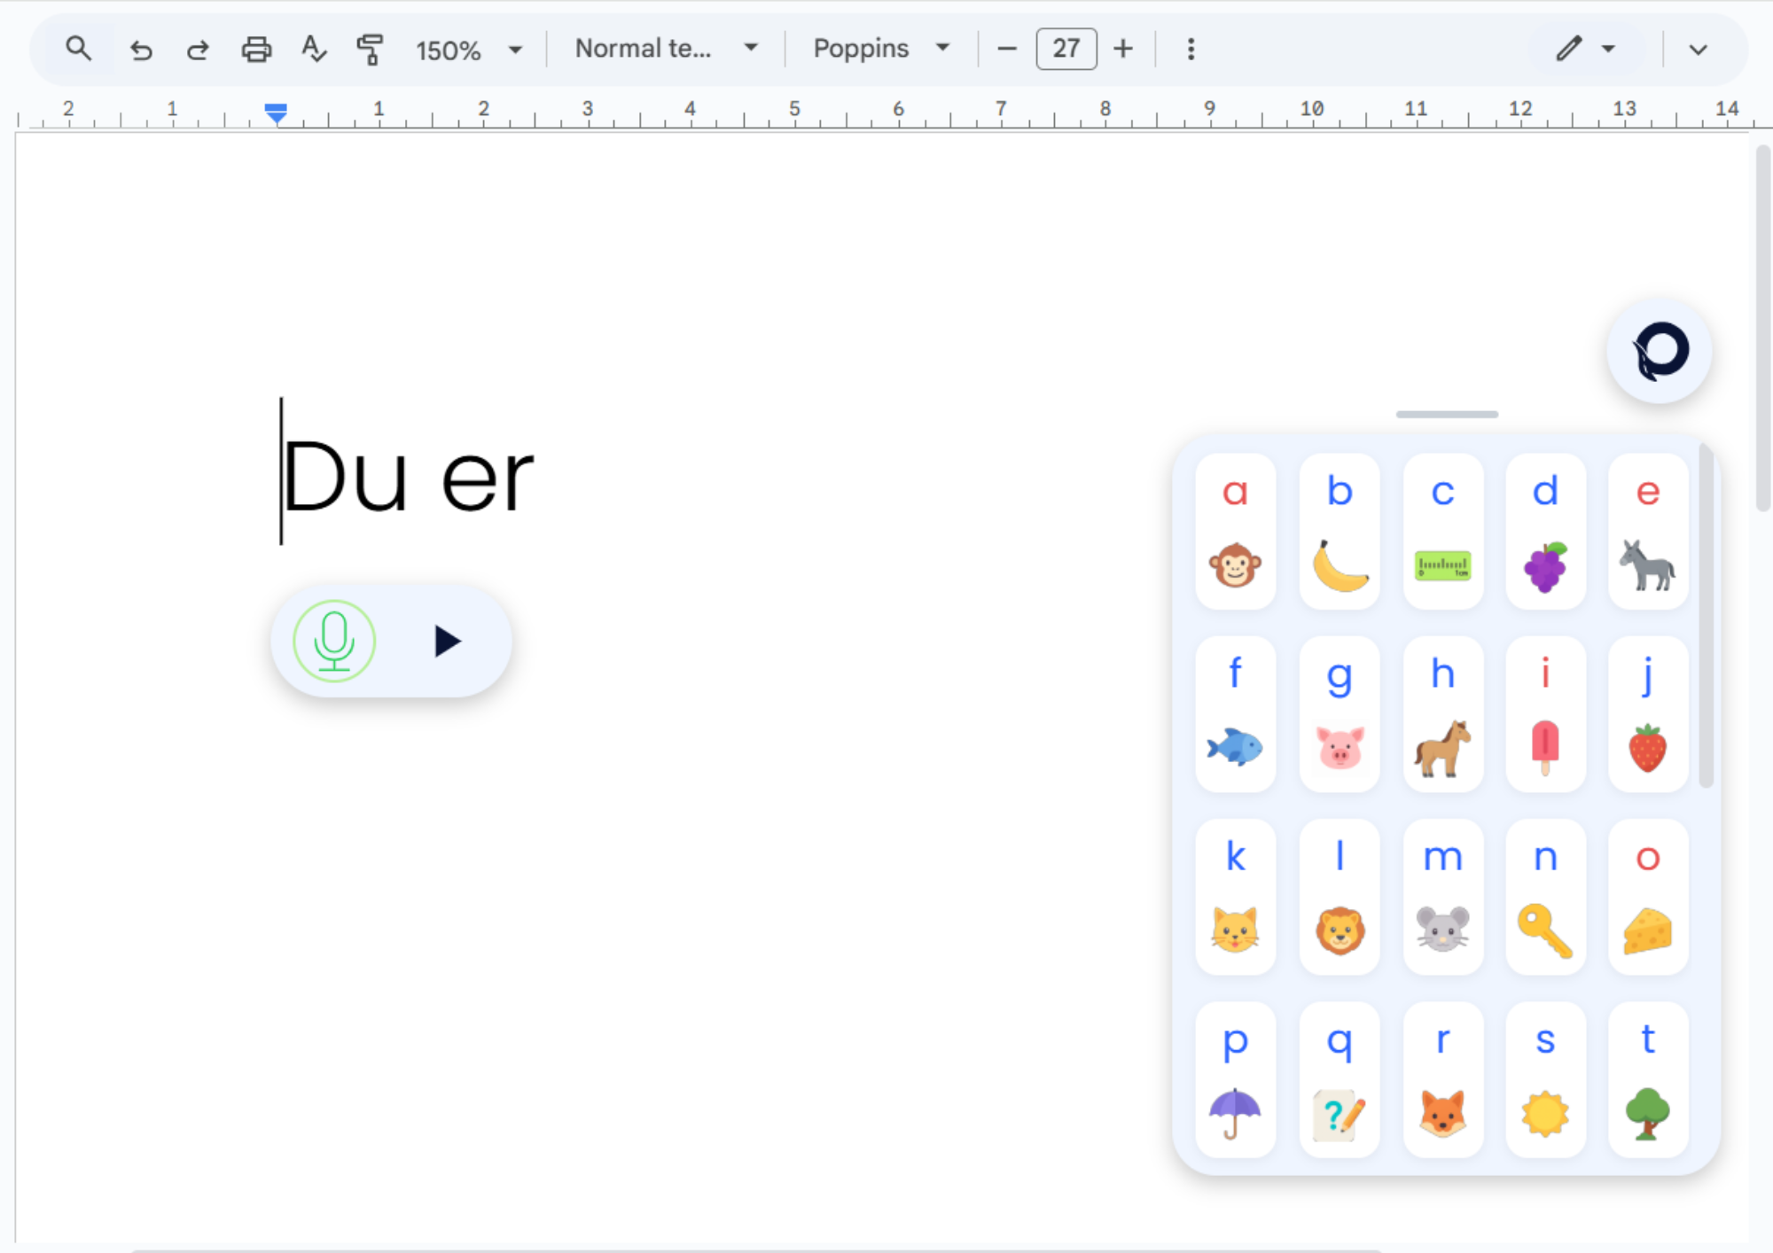Screen dimensions: 1773x1253
Task: Click the green microphone icon
Action: click(333, 641)
